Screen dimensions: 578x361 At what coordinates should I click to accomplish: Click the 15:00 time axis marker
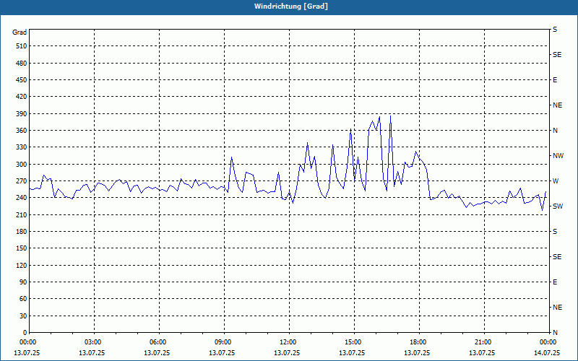pyautogui.click(x=353, y=342)
